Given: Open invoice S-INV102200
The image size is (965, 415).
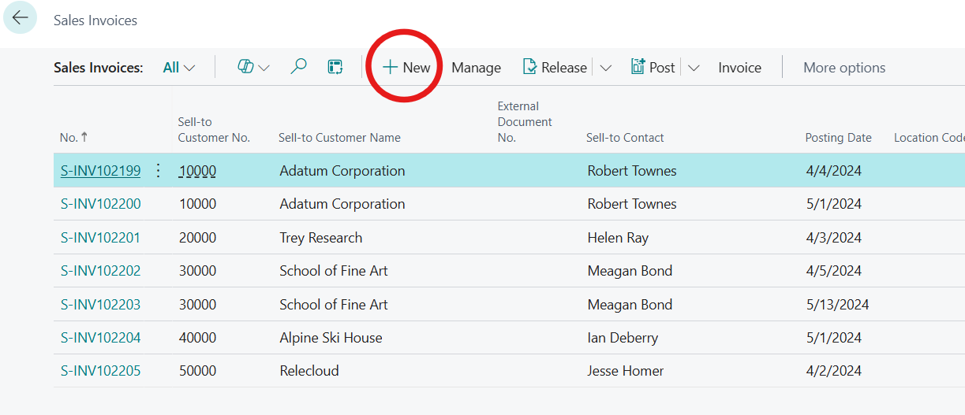Looking at the screenshot, I should tap(100, 204).
